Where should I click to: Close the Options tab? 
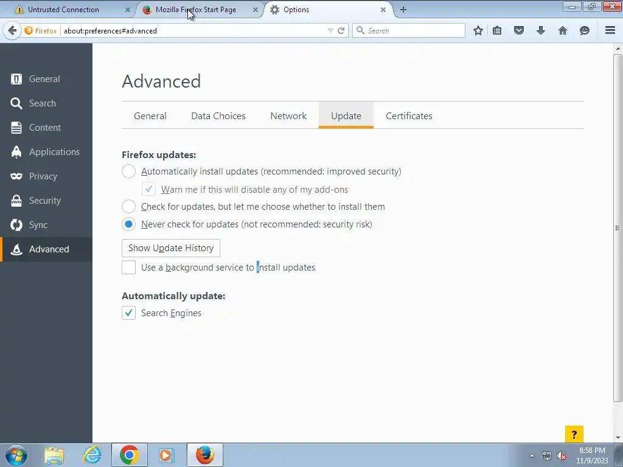pos(383,10)
